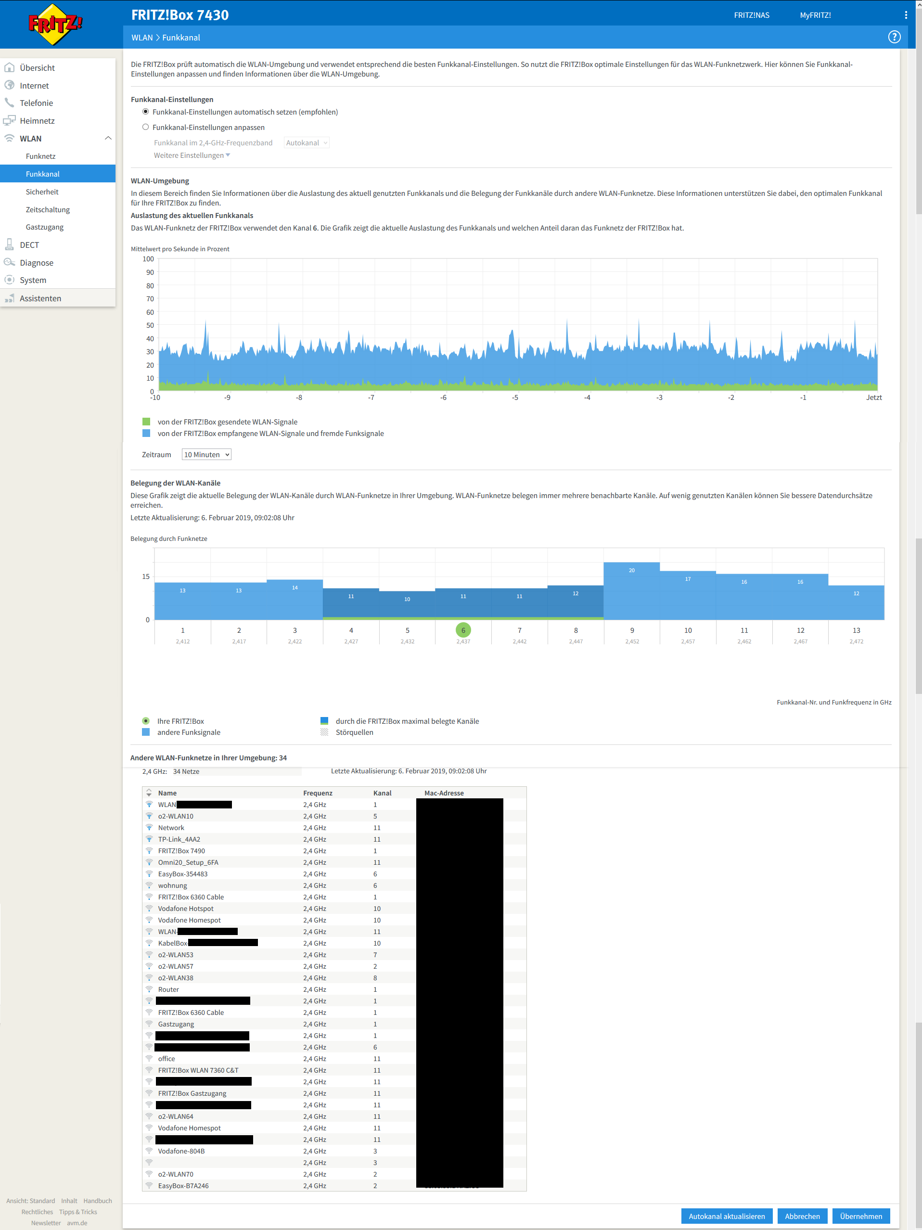The height and width of the screenshot is (1230, 922).
Task: Click wifi signal icon of o2-WLAN10 row
Action: pos(149,816)
